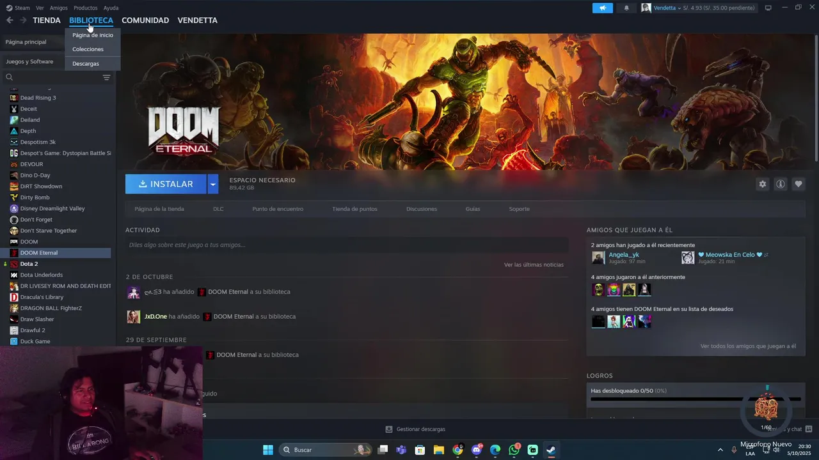819x460 pixels.
Task: Click Steam icon in taskbar
Action: (x=551, y=450)
